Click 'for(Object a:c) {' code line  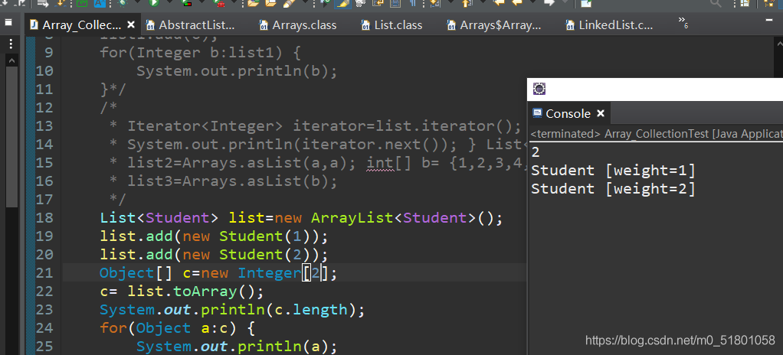coord(177,328)
